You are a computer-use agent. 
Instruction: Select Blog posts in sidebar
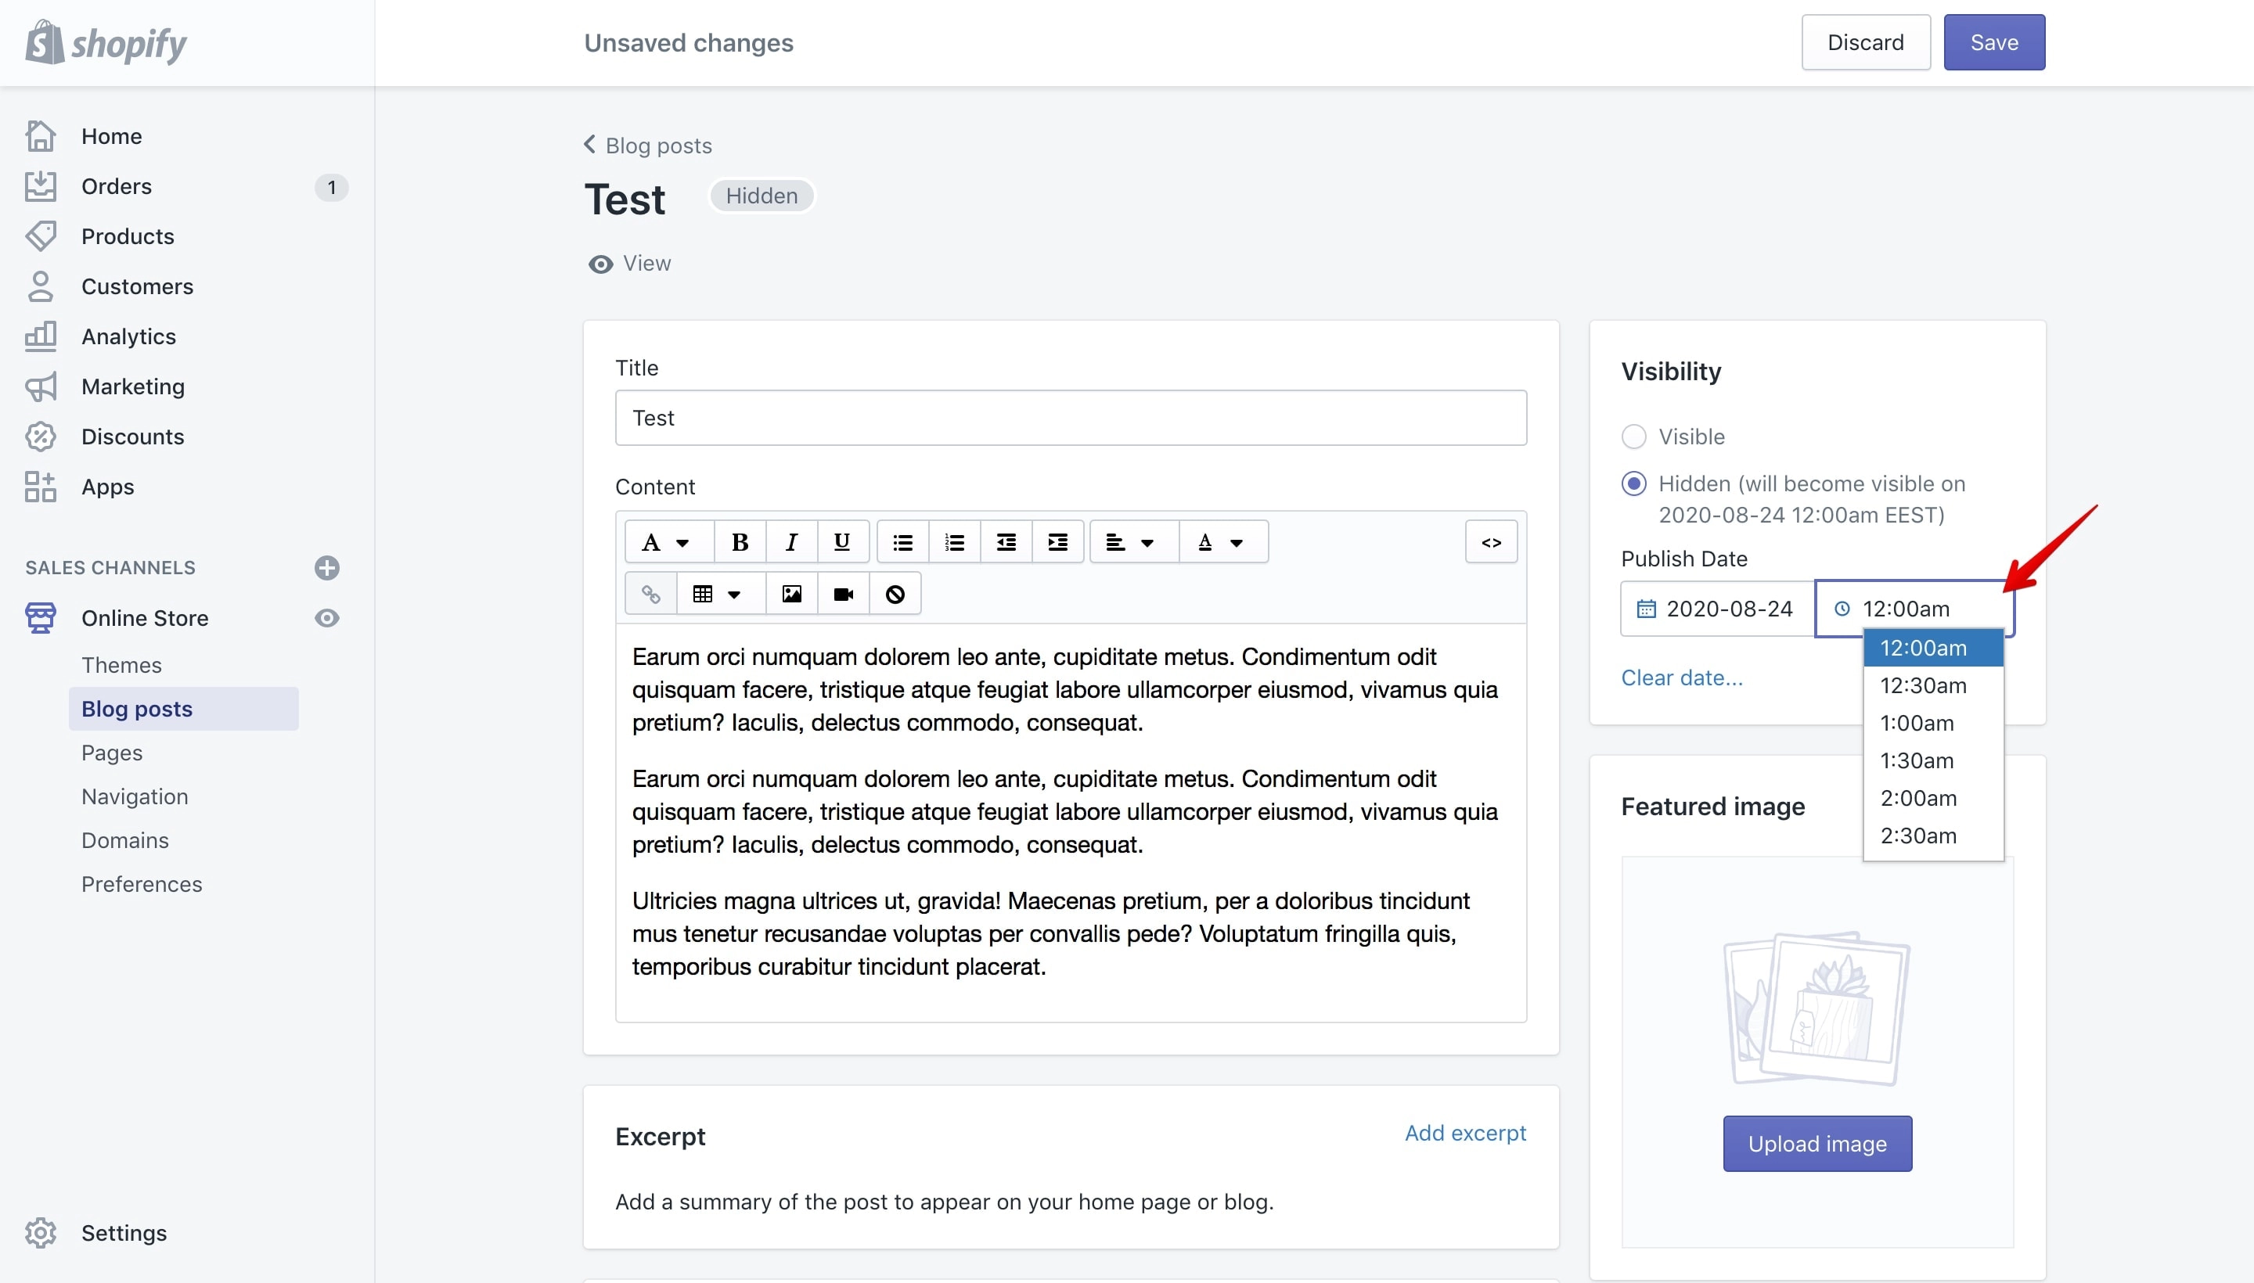[x=183, y=709]
